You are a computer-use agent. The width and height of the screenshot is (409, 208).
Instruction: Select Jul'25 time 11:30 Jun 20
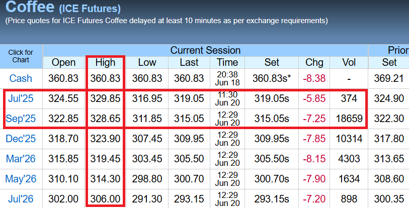(x=227, y=98)
